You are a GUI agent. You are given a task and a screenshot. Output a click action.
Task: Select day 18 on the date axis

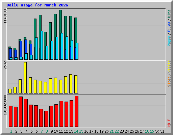[96, 131]
